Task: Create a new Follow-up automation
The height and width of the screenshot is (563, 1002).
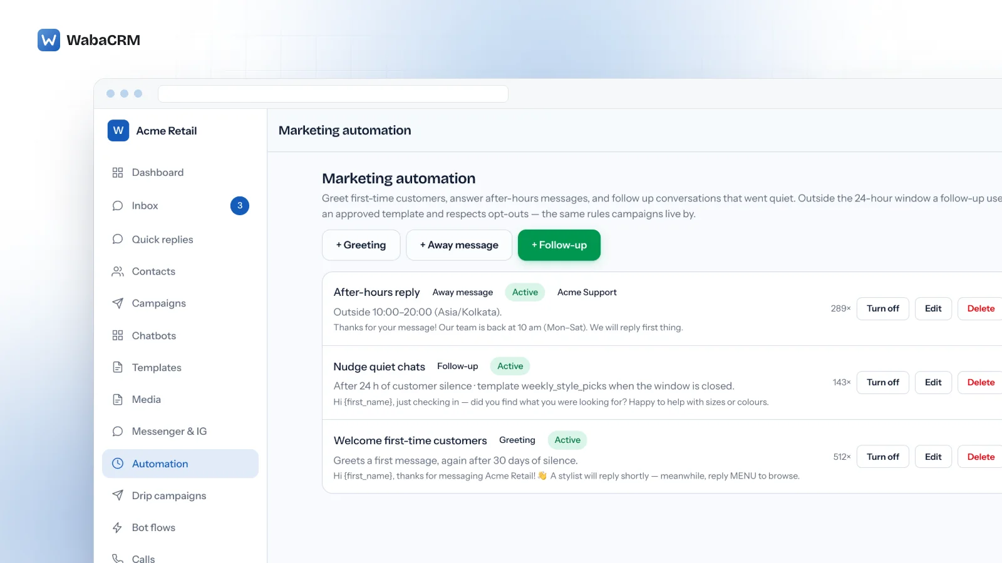Action: click(559, 245)
